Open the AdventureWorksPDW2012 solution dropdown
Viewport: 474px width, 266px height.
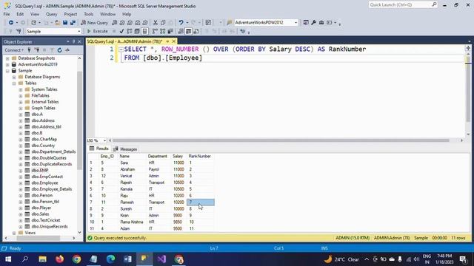(296, 23)
